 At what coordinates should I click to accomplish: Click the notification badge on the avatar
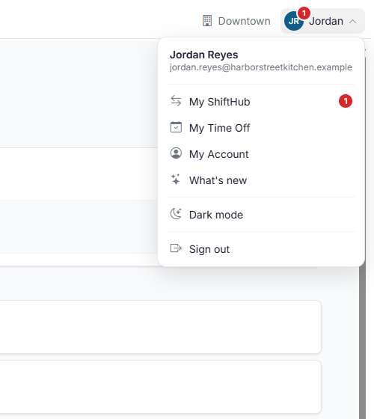coord(304,13)
